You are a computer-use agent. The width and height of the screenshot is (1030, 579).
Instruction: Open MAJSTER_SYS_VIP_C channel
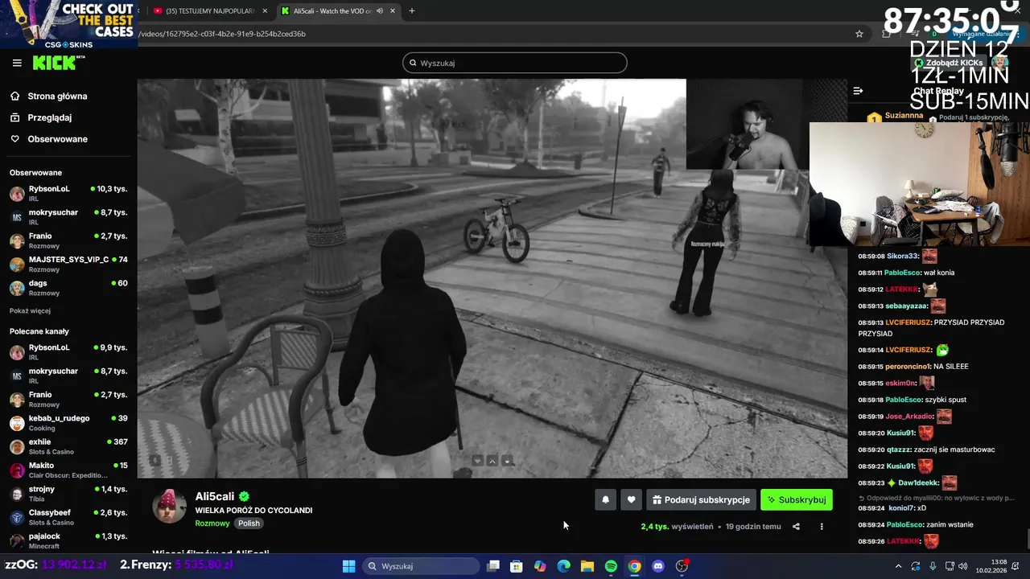tap(68, 265)
